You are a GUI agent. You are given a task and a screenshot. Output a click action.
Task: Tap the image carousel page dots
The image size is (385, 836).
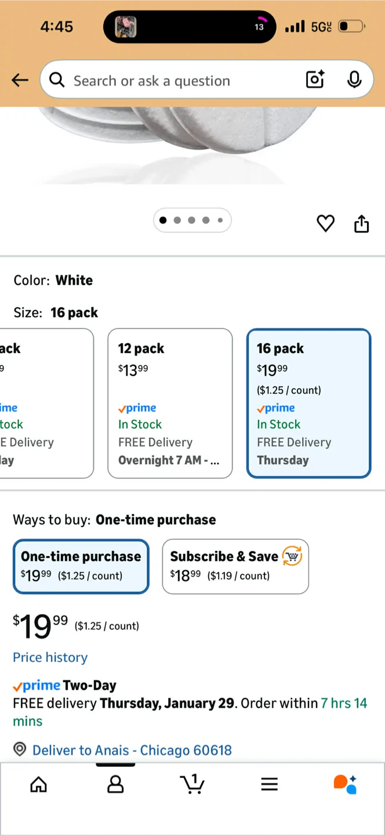click(x=192, y=220)
